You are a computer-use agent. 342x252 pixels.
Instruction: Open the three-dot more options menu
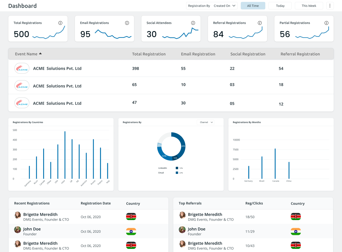tap(330, 6)
